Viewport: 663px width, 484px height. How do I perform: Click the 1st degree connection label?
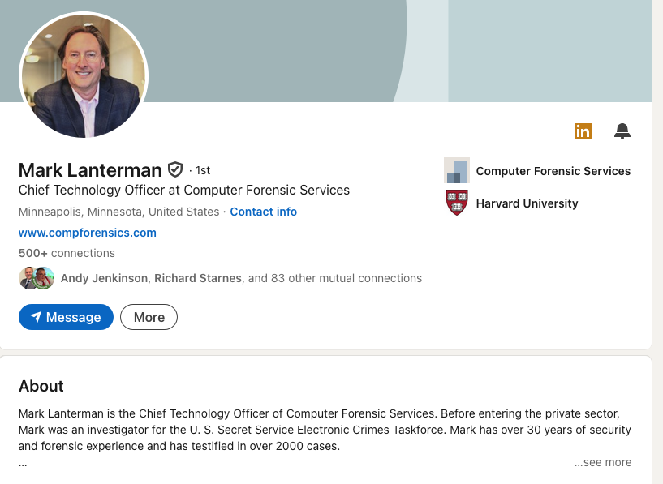tap(202, 170)
